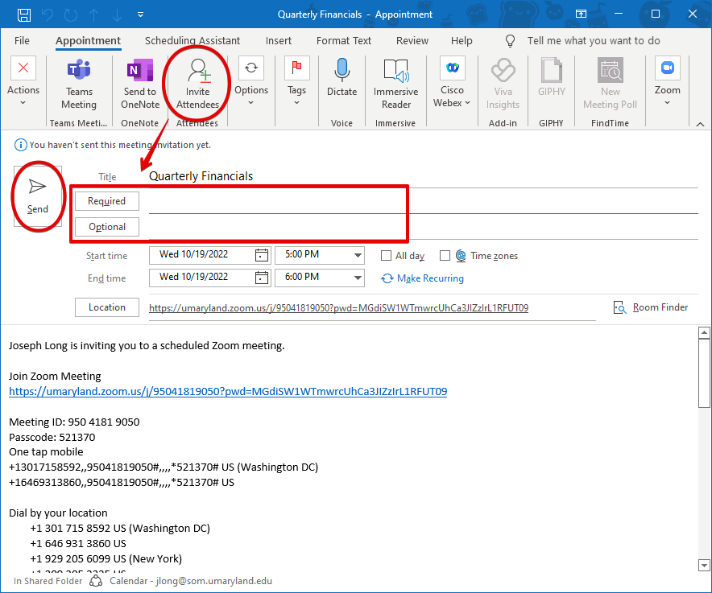
Task: Save the appointment with disk icon
Action: tap(24, 14)
